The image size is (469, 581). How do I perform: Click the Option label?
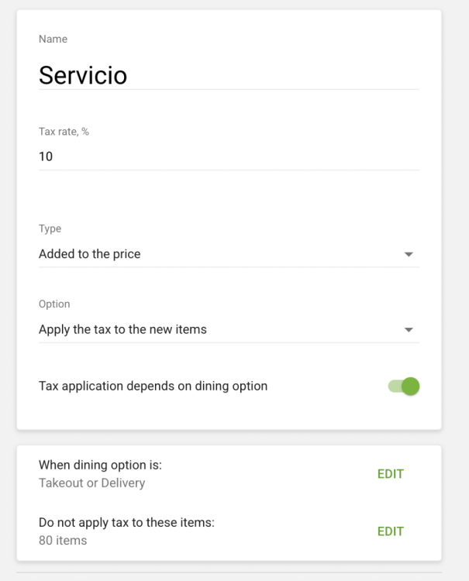[54, 304]
